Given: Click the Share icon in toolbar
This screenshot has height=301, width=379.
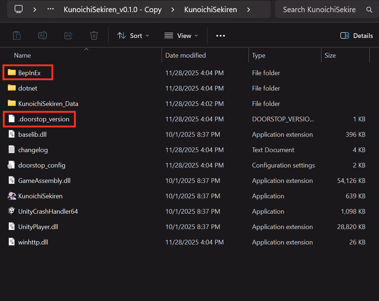Looking at the screenshot, I should [x=68, y=35].
